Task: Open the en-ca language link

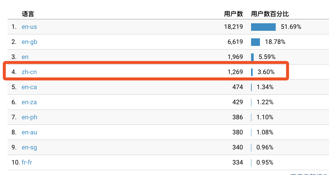Action: 29,87
